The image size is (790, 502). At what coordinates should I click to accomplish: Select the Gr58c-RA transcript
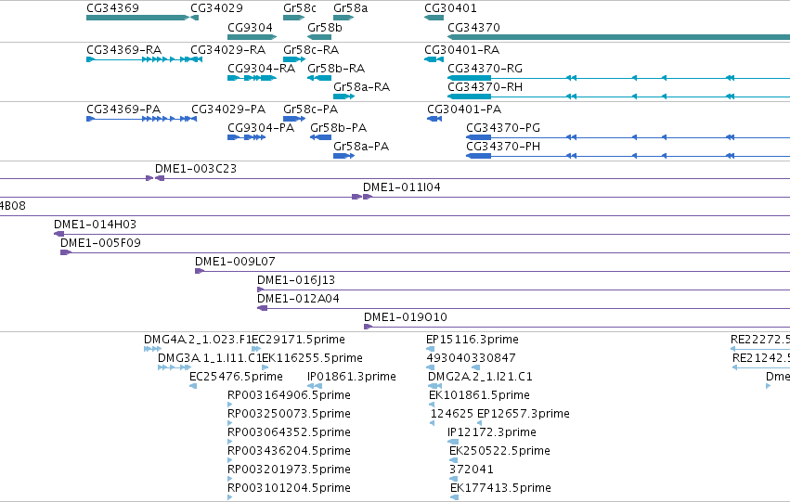click(294, 59)
